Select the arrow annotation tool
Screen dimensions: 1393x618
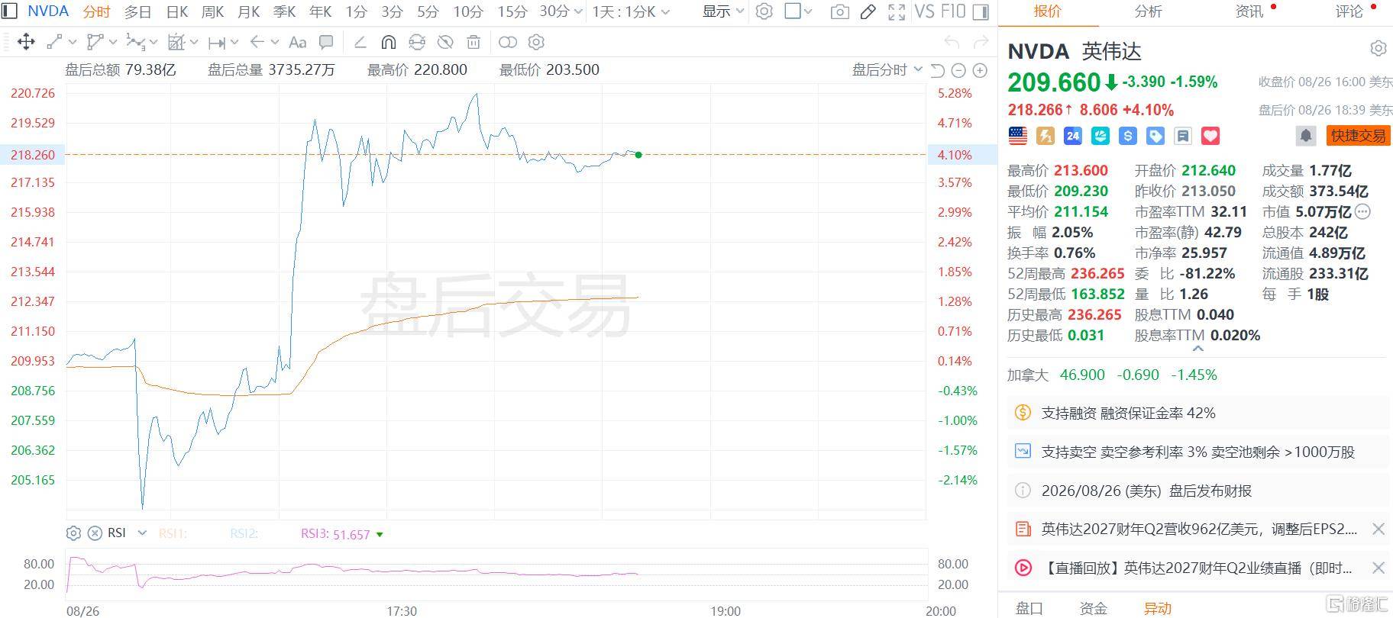click(x=257, y=42)
